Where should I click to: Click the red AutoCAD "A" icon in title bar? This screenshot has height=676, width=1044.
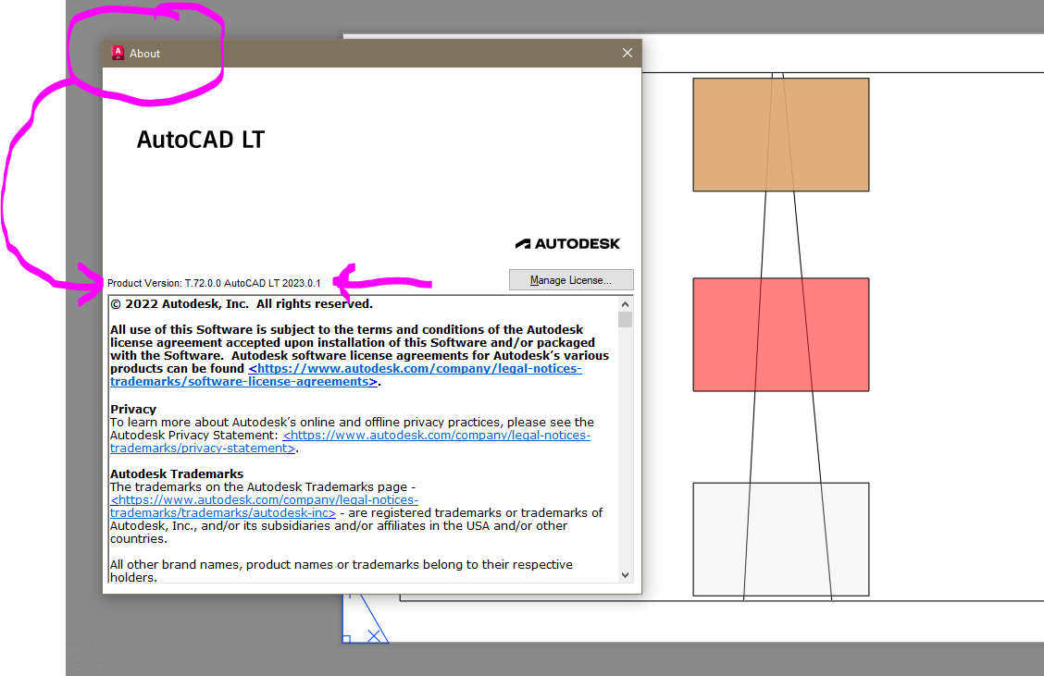click(118, 53)
